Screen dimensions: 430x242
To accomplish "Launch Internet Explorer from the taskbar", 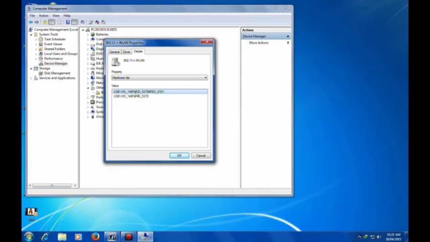I will pyautogui.click(x=45, y=237).
